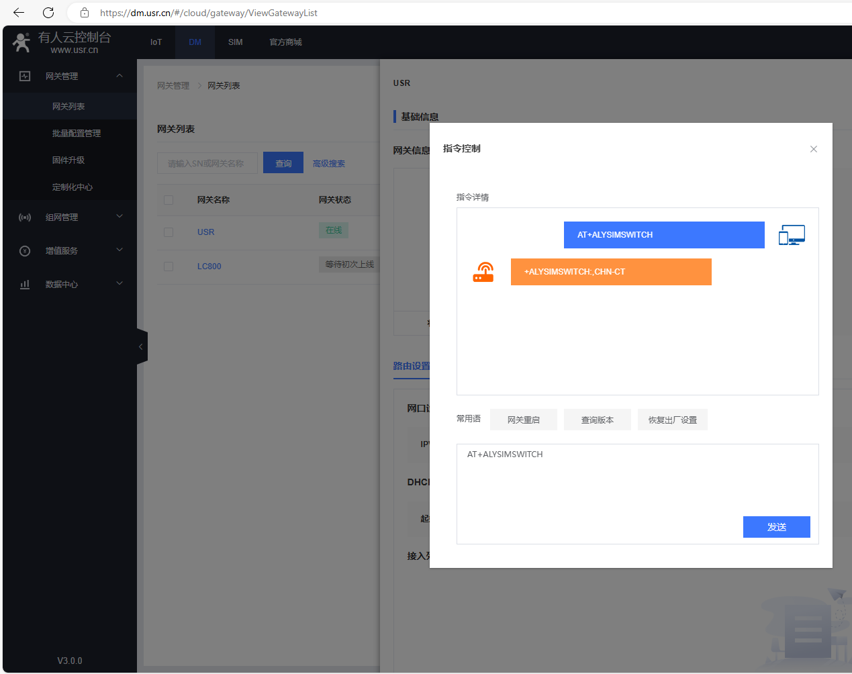Viewport: 852px width, 674px height.
Task: Click the 网关重启 quick command button
Action: pos(524,420)
